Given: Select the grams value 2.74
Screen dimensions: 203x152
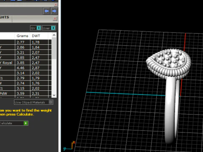Looking at the screenshot, I should coord(22,83).
